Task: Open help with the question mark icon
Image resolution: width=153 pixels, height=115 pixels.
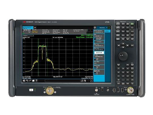Action: coord(37,81)
